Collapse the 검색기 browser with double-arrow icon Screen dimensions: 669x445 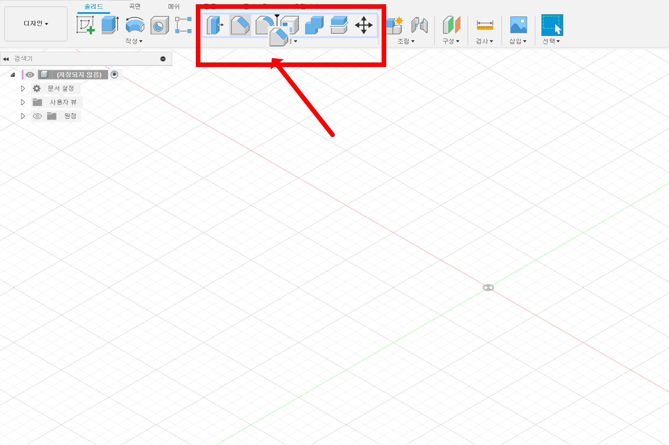coord(6,59)
